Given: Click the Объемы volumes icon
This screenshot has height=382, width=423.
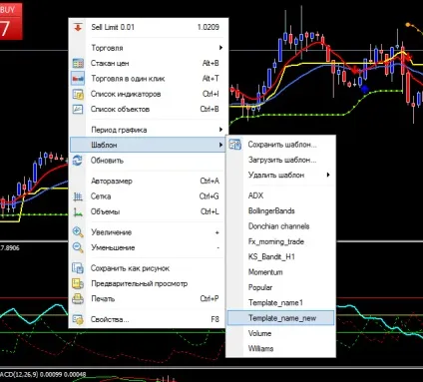Looking at the screenshot, I should pyautogui.click(x=78, y=211).
